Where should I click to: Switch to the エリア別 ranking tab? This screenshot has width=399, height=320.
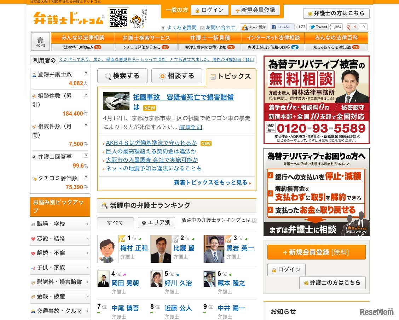[156, 222]
